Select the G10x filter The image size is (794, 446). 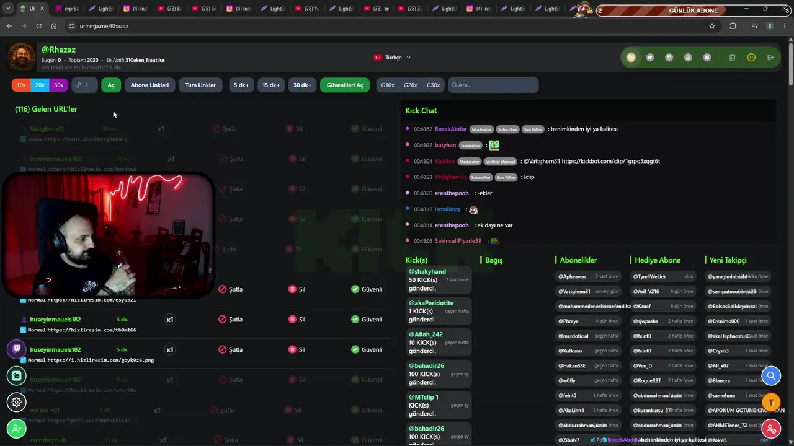point(388,85)
